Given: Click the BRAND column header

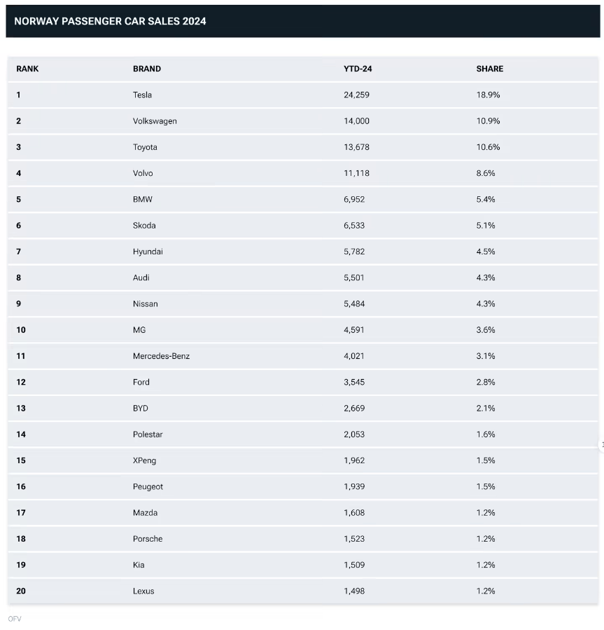Looking at the screenshot, I should point(147,69).
